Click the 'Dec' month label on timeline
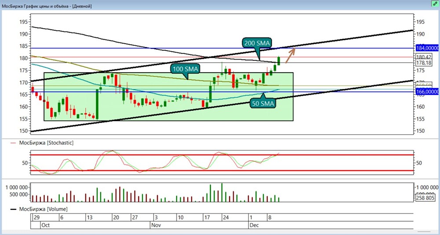 pyautogui.click(x=254, y=225)
